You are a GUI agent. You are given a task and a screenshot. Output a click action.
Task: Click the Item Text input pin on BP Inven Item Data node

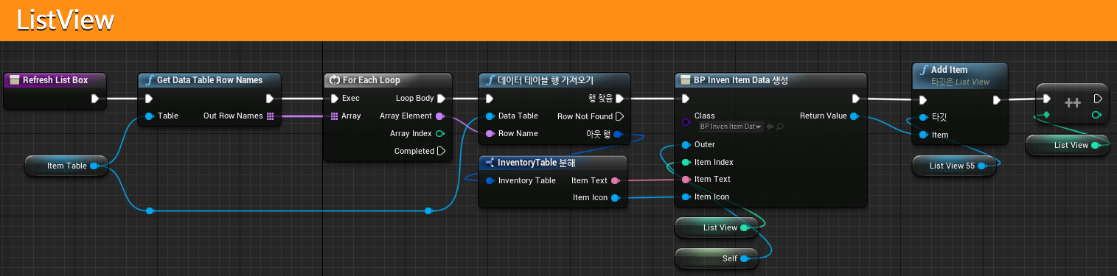(686, 179)
